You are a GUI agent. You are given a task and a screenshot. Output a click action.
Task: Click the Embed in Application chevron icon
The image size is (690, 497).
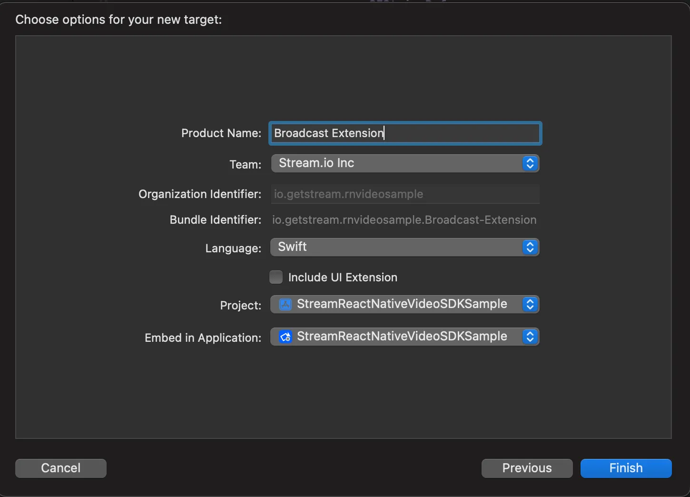coord(530,337)
